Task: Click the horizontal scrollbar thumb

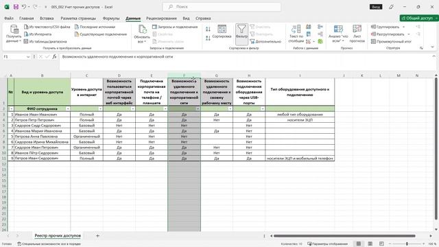Action: pyautogui.click(x=344, y=236)
